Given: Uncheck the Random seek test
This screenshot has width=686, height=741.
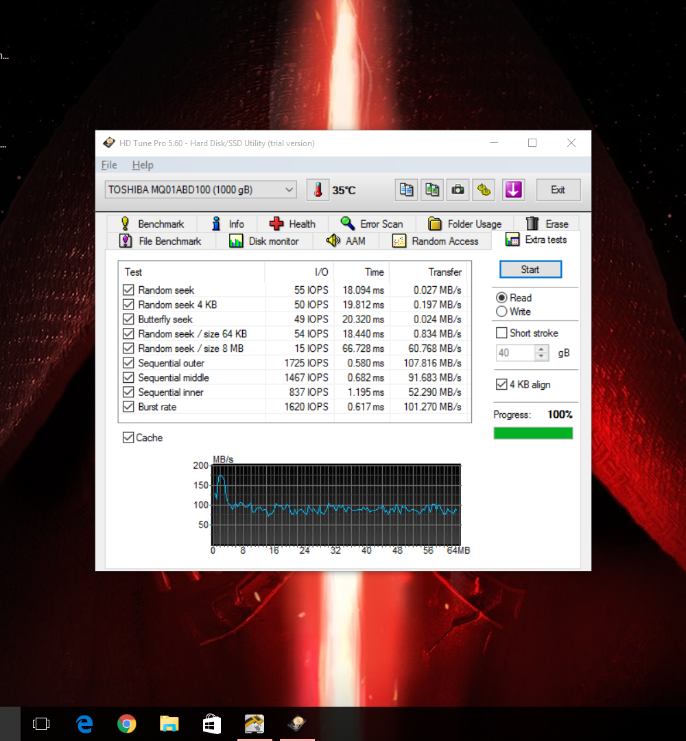Looking at the screenshot, I should pyautogui.click(x=128, y=290).
